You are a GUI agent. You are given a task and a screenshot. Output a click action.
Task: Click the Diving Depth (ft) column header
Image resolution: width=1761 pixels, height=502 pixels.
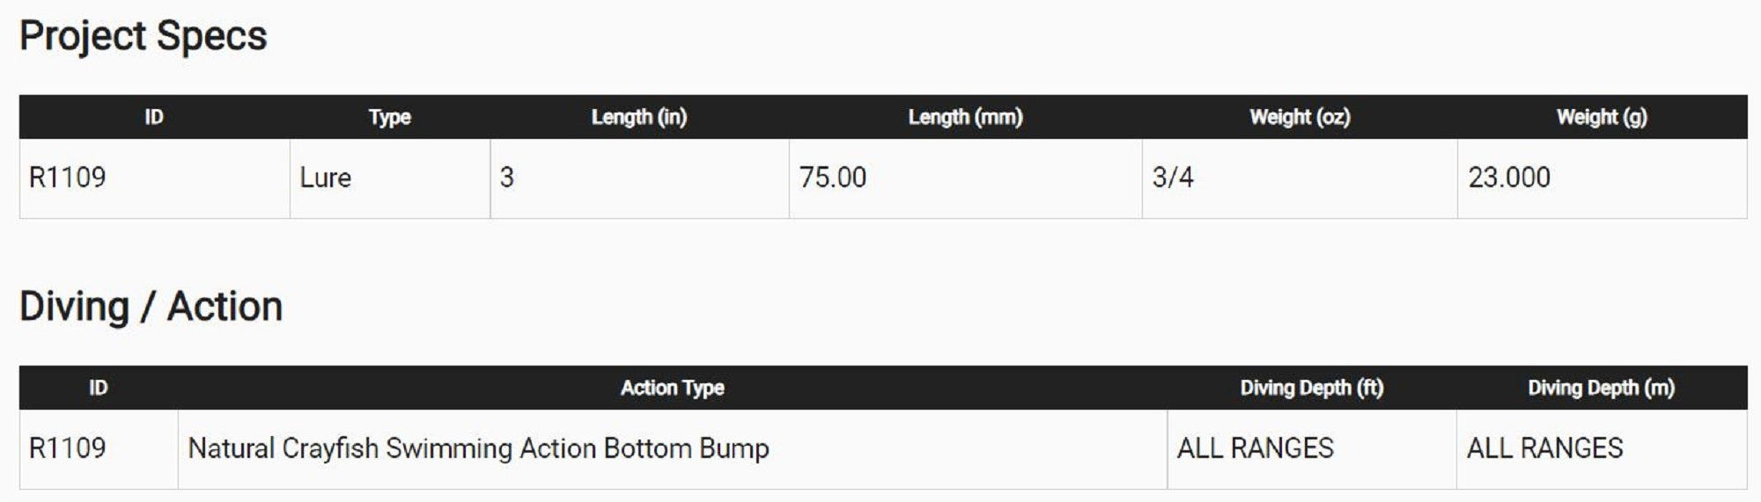point(1311,388)
